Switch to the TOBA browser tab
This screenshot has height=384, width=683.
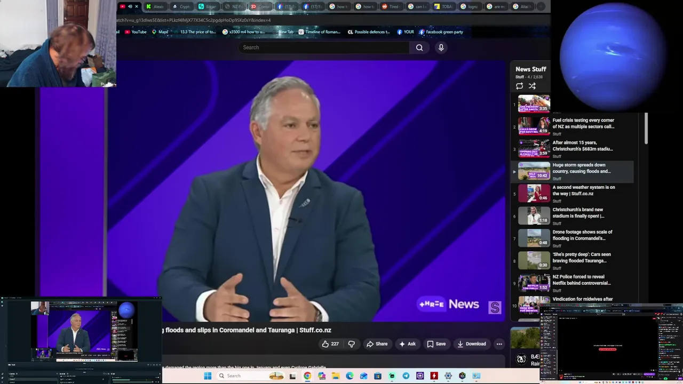pyautogui.click(x=443, y=6)
